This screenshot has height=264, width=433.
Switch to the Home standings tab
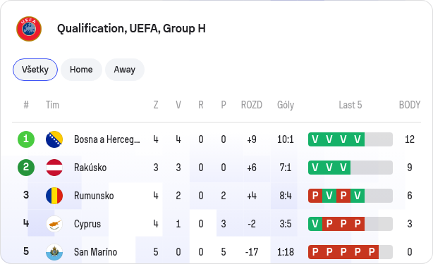(x=81, y=70)
